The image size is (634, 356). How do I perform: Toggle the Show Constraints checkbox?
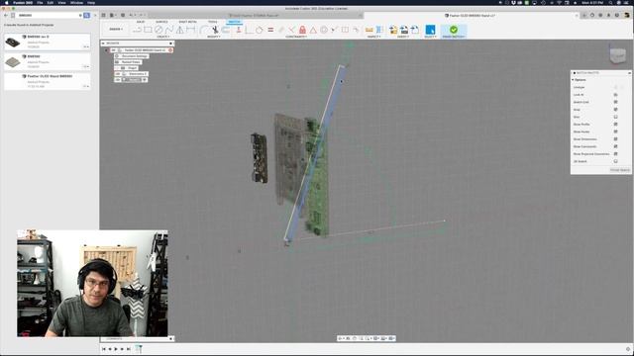click(615, 146)
